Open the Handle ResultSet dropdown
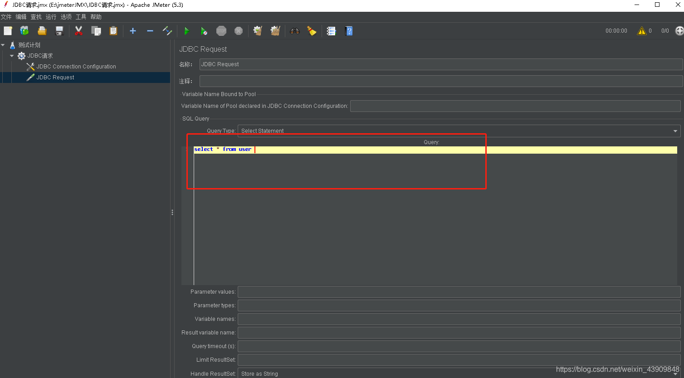The width and height of the screenshot is (684, 378). coord(459,373)
